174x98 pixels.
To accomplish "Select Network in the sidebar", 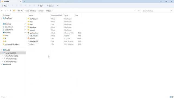I will (7, 65).
